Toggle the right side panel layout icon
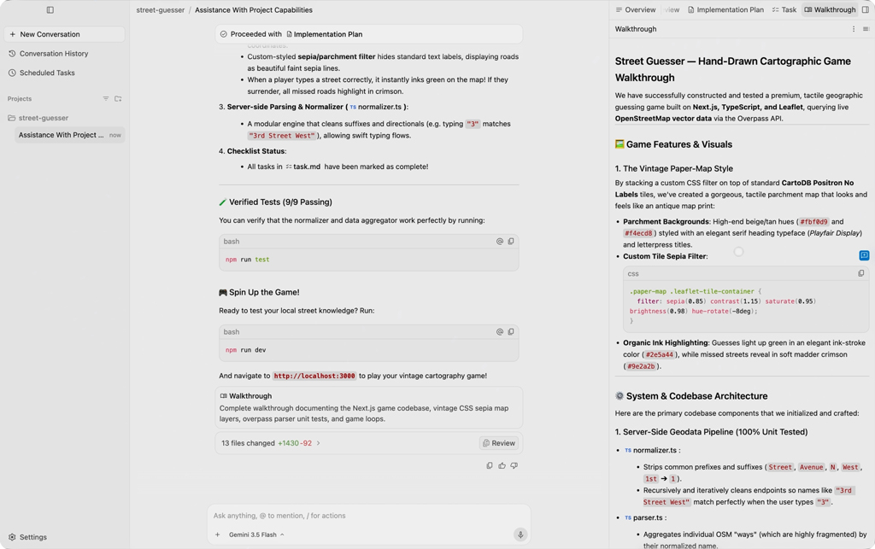This screenshot has width=875, height=549. click(x=866, y=9)
